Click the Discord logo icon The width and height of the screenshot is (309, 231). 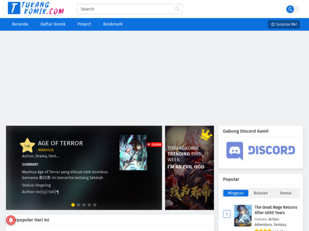235,150
